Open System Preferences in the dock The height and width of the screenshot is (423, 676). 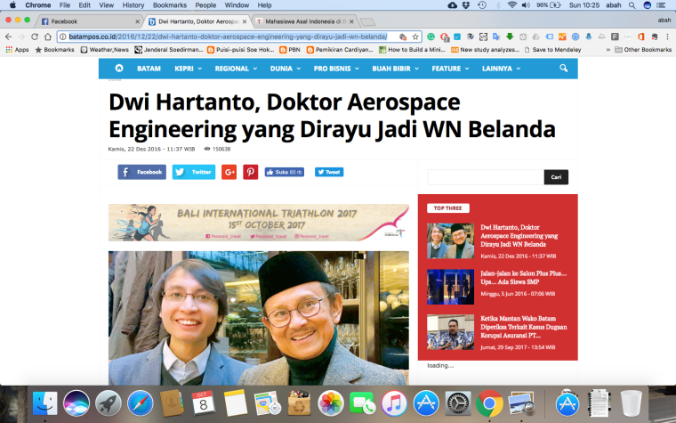[x=457, y=403]
